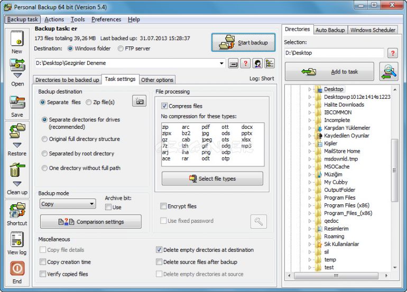Click the drive icon next to destination path
Image resolution: width=407 pixels, height=292 pixels.
click(x=233, y=63)
